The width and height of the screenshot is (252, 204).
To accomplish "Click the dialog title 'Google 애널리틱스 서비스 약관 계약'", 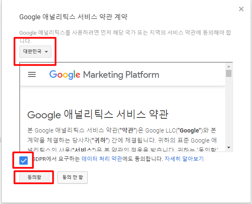I will pyautogui.click(x=73, y=17).
